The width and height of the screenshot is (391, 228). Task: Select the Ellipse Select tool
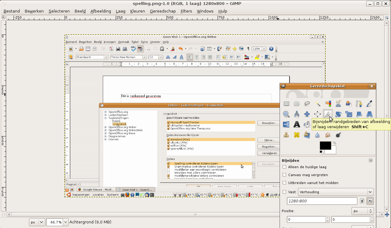(296, 104)
